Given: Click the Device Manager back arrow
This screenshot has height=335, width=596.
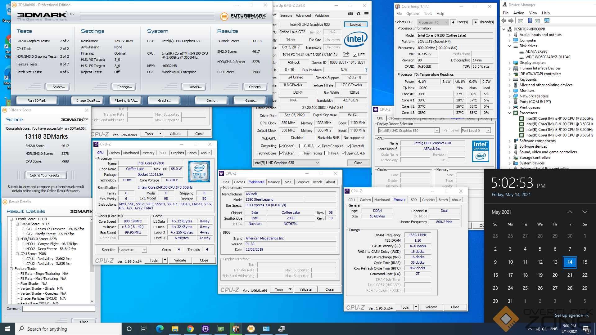Looking at the screenshot, I should pos(504,21).
